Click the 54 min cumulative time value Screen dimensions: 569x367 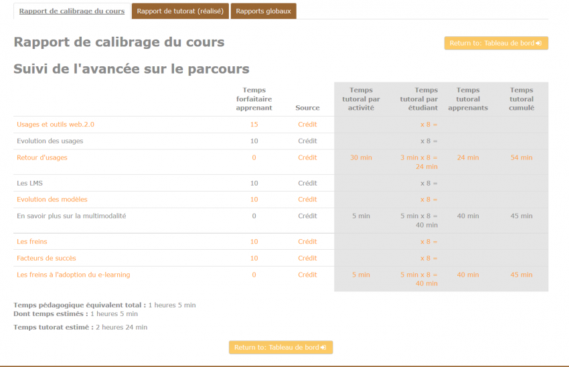tap(521, 158)
